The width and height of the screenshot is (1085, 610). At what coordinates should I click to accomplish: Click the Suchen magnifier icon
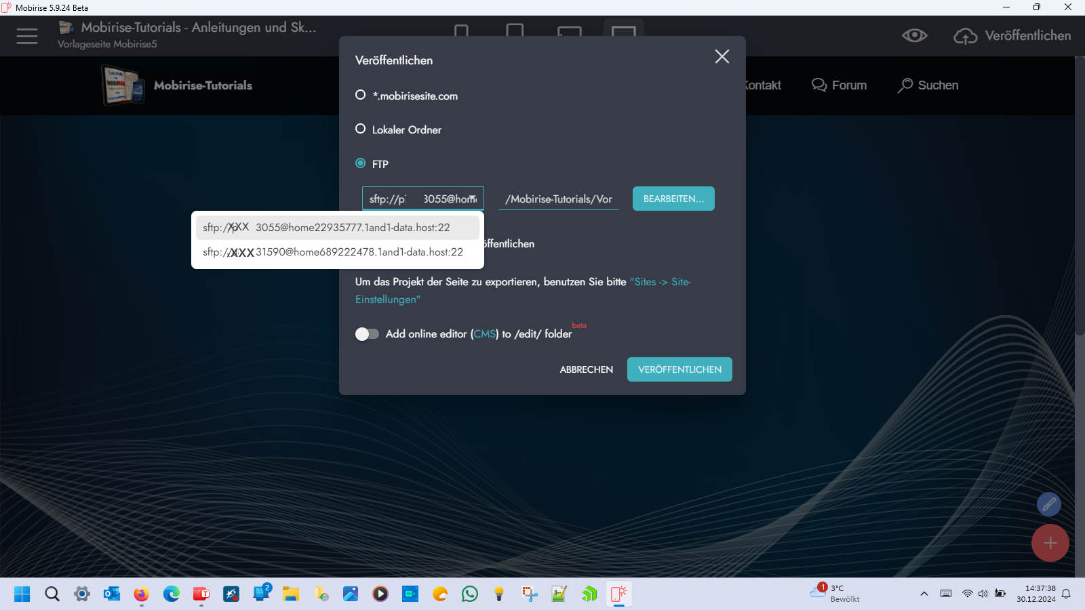tap(905, 85)
